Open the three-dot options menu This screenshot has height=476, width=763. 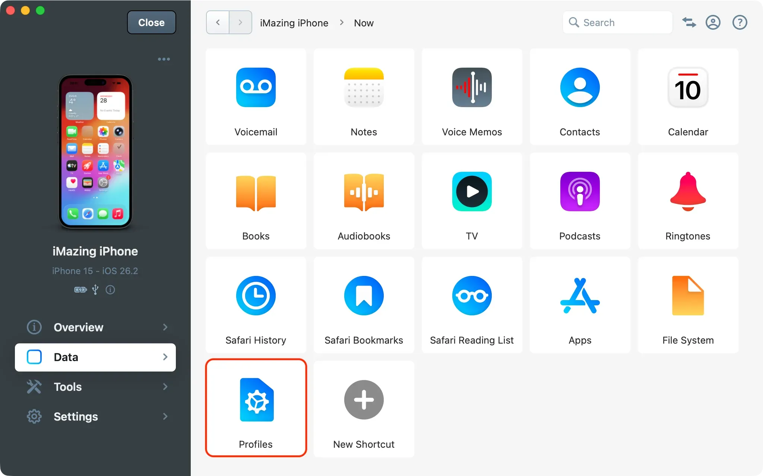(164, 59)
